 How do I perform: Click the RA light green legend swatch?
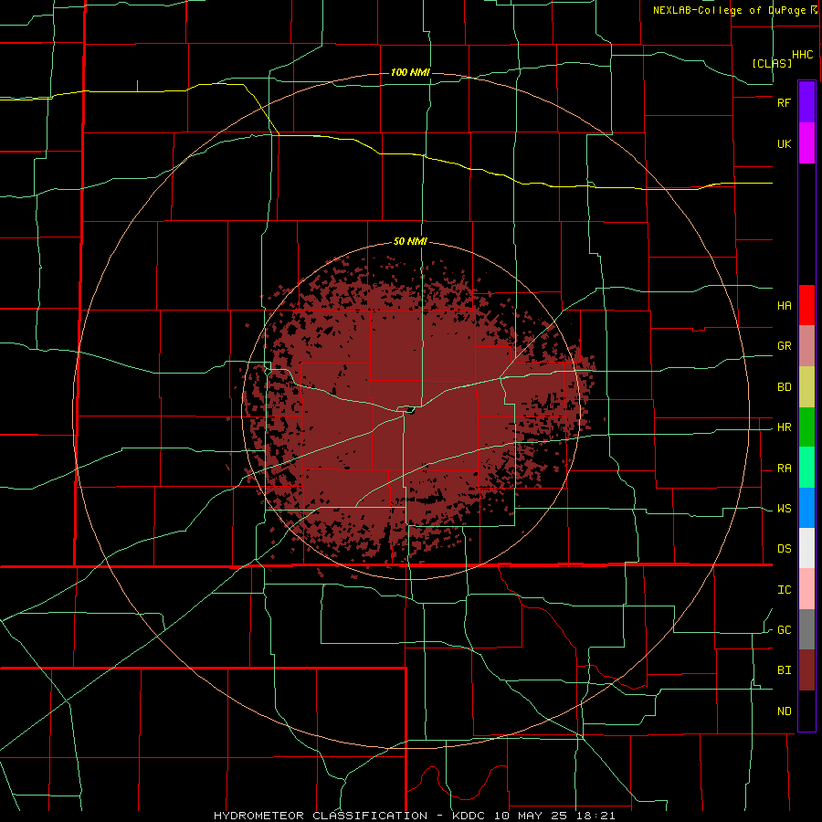806,468
